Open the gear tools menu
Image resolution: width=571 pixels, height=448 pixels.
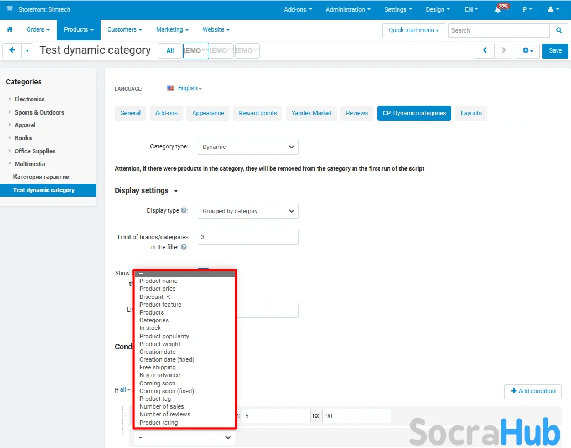coord(528,50)
